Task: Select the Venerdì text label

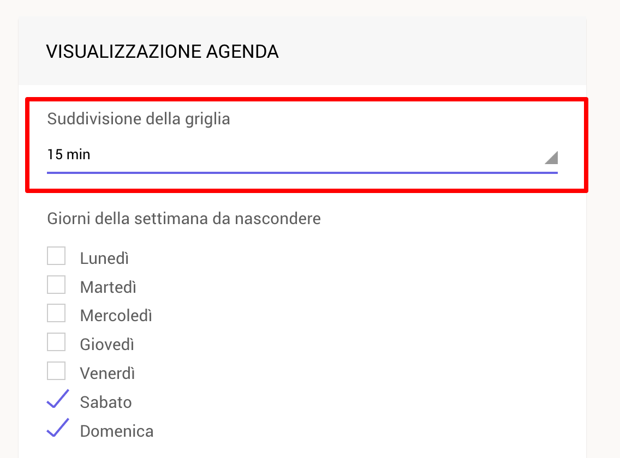Action: (x=108, y=373)
